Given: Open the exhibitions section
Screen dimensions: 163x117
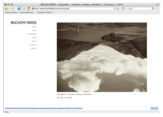Looking at the screenshot, I should point(32,34).
